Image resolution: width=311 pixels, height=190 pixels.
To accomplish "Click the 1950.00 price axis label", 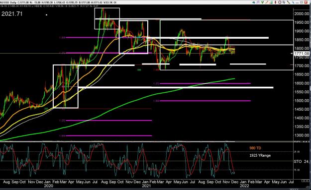I will tap(302, 22).
